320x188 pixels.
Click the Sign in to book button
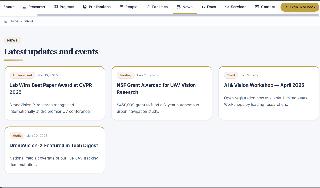pyautogui.click(x=300, y=7)
